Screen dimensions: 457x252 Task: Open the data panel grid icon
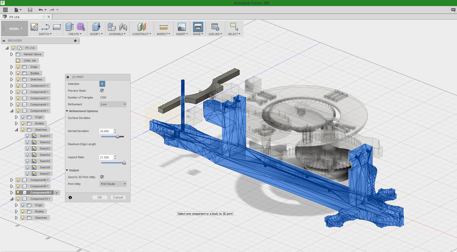coord(5,10)
